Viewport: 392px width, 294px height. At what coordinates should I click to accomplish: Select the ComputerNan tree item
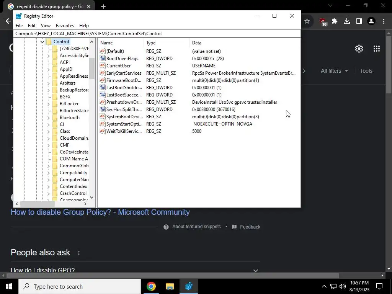[x=74, y=180]
